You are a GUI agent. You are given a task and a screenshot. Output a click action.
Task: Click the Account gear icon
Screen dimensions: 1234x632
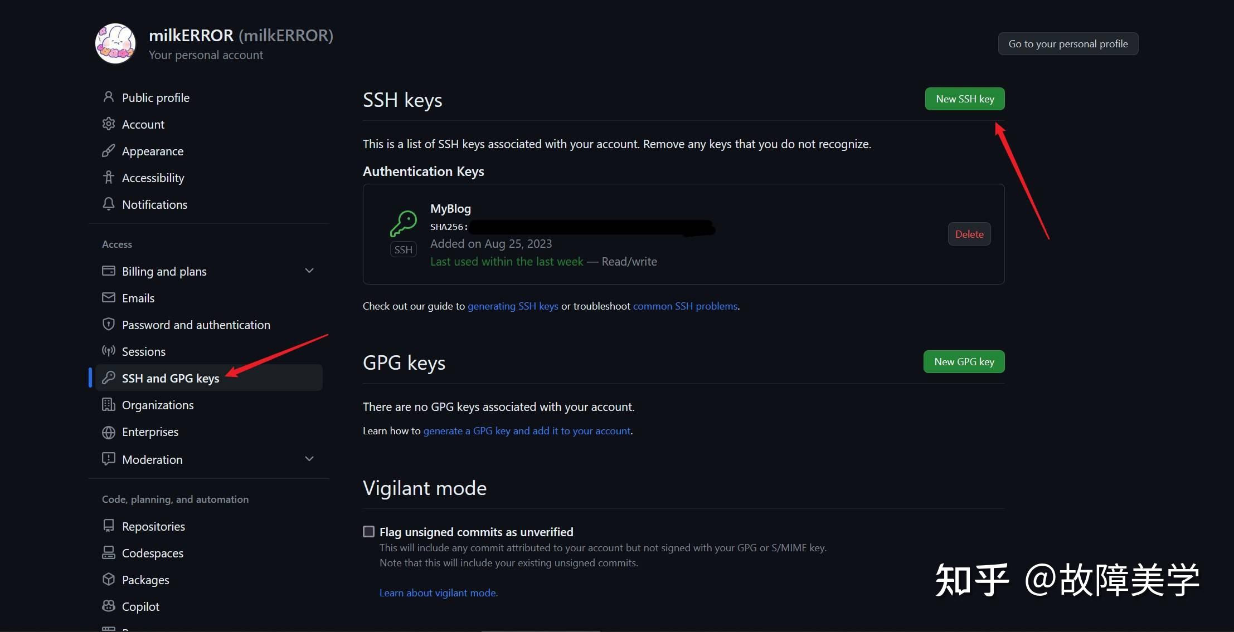click(109, 124)
